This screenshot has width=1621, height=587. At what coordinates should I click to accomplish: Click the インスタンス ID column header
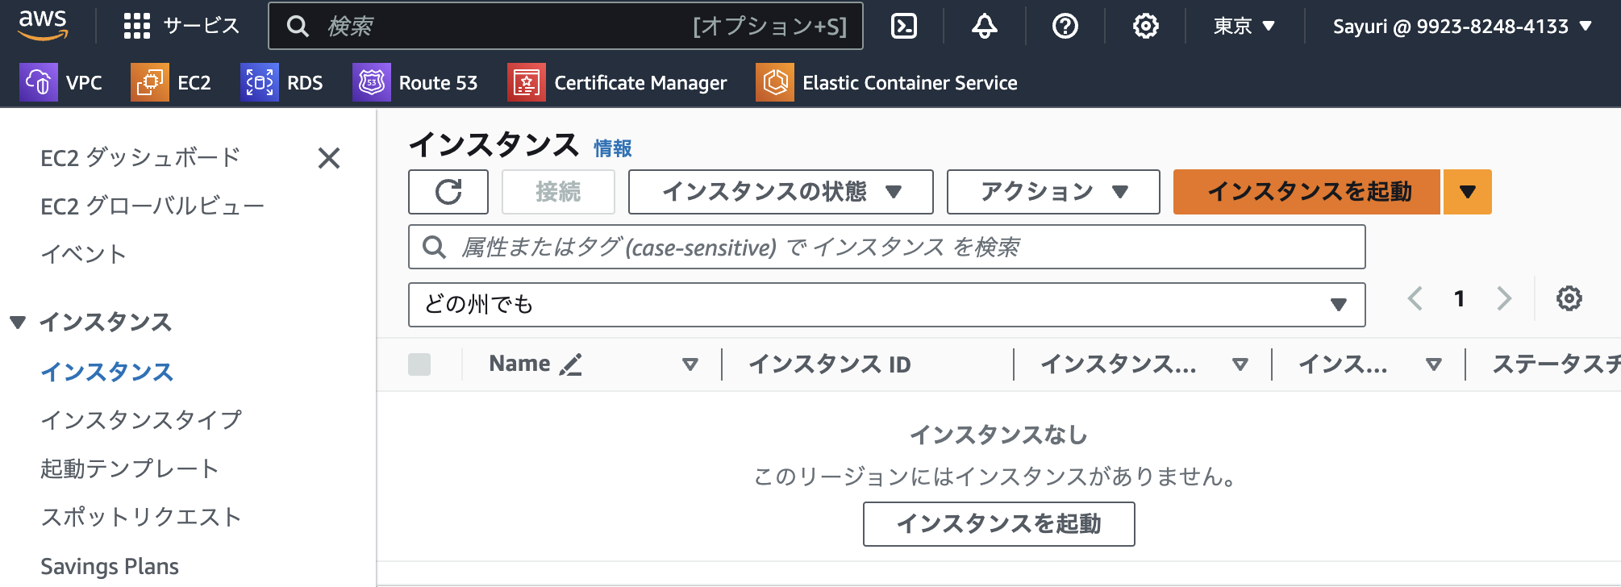pos(829,364)
